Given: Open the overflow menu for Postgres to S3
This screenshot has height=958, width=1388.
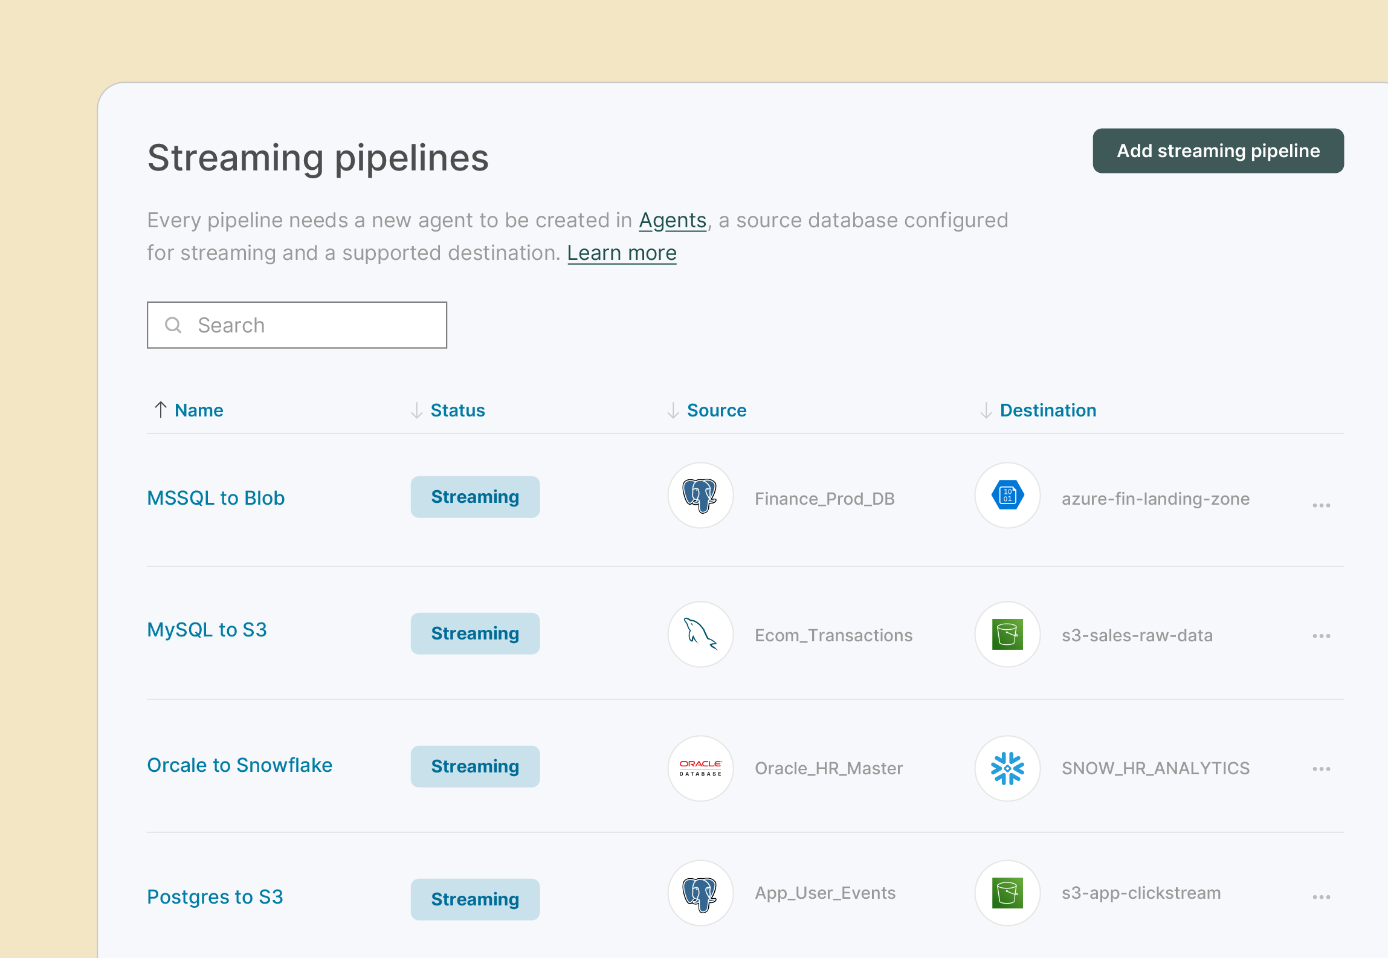Looking at the screenshot, I should (1322, 898).
